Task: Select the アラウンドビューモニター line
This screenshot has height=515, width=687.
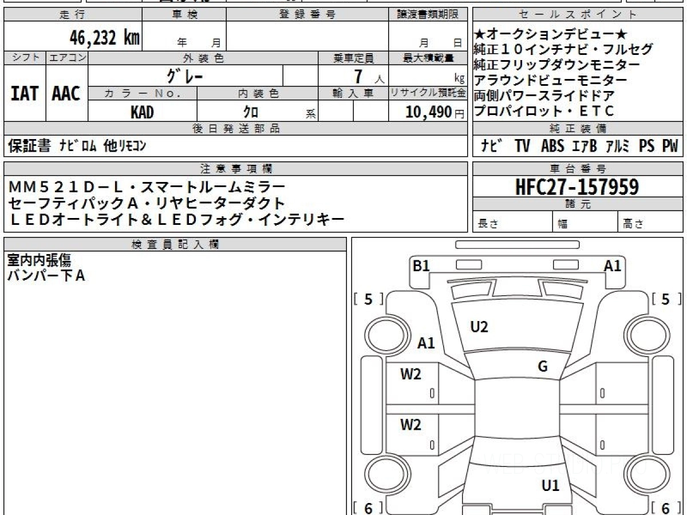Action: [x=550, y=81]
